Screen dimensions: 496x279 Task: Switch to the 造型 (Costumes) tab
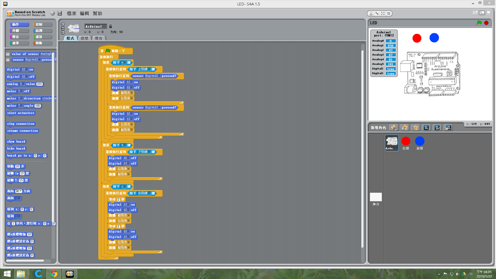85,38
